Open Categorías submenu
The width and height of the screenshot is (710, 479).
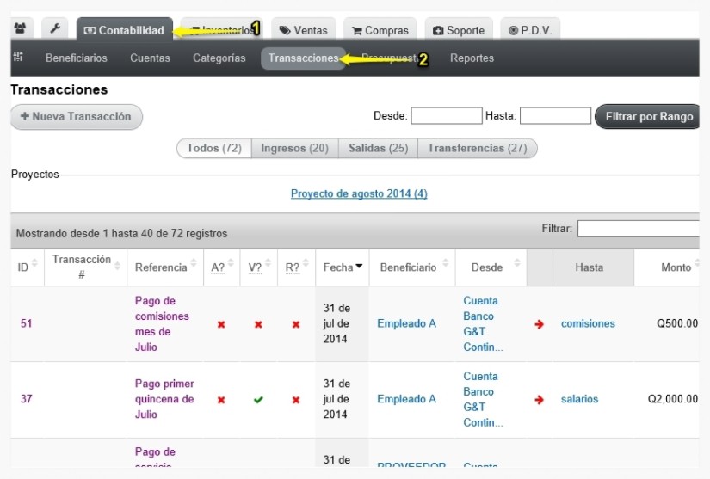point(219,58)
